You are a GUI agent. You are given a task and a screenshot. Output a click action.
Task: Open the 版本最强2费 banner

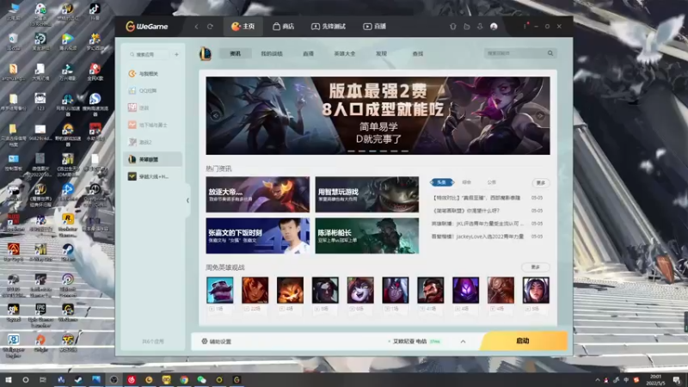tap(378, 115)
